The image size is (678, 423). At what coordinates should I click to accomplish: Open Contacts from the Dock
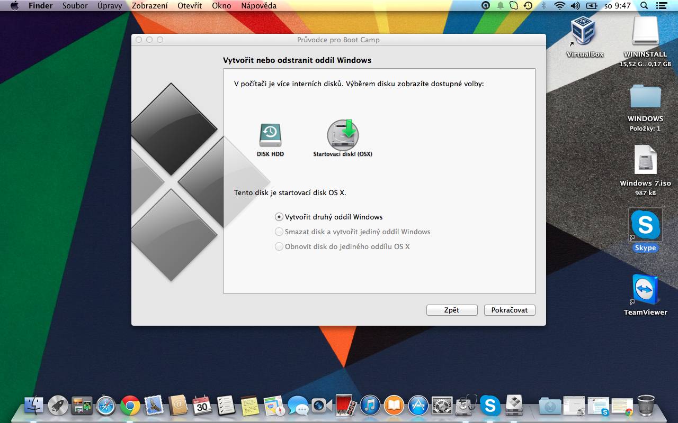(x=178, y=406)
